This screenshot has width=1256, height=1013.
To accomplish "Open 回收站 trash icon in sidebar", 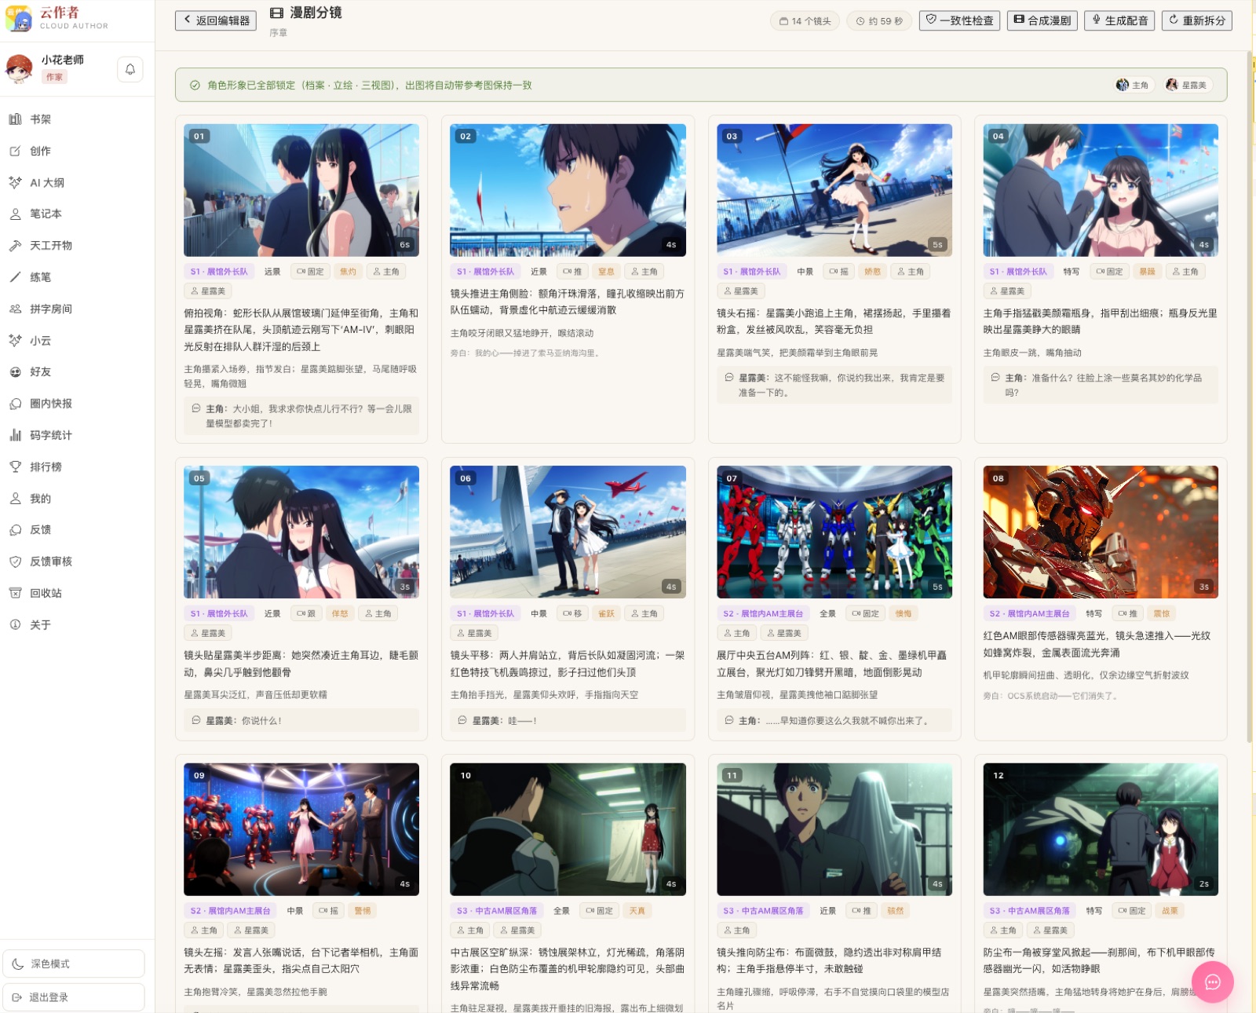I will (15, 593).
